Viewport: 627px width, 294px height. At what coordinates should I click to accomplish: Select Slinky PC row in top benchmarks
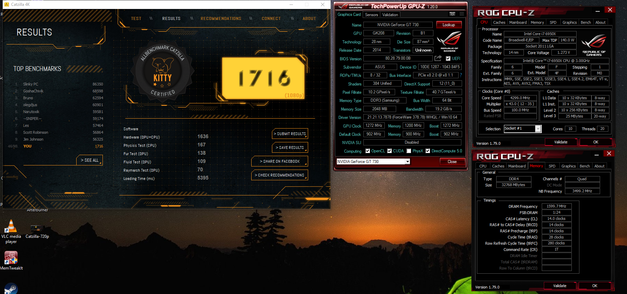[x=59, y=84]
